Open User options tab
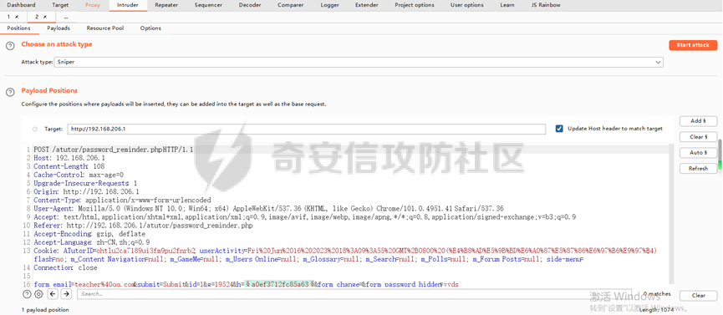723x315 pixels. click(467, 5)
